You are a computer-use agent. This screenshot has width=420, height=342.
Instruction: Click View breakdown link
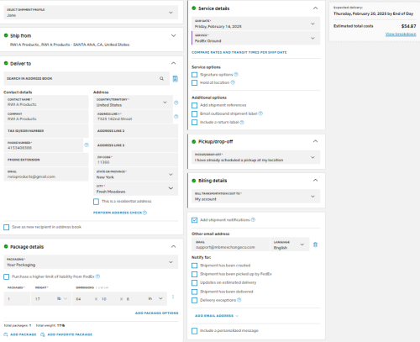pyautogui.click(x=401, y=34)
